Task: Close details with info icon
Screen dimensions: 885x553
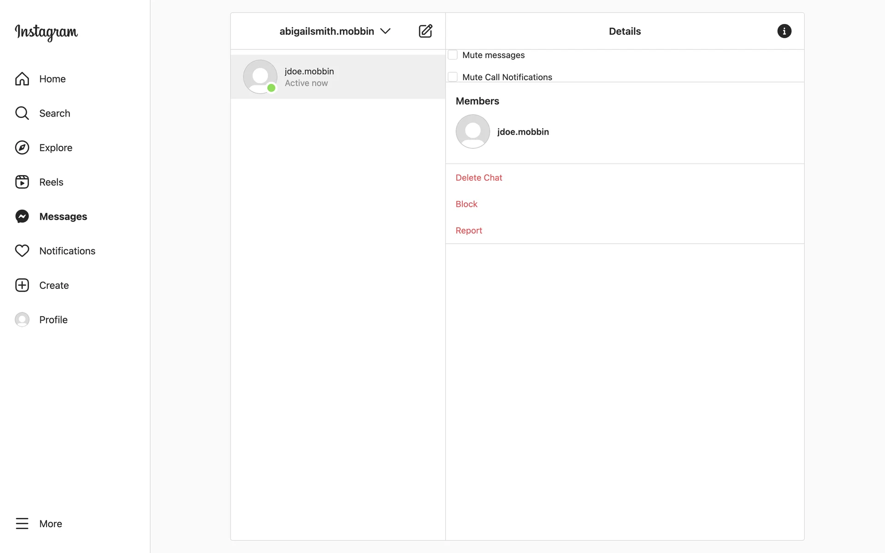Action: [784, 31]
